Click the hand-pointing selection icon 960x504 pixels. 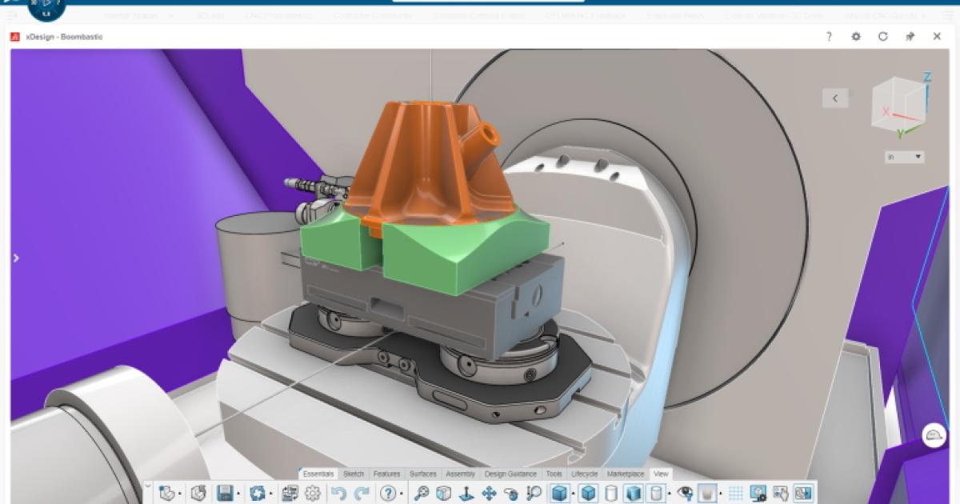[780, 494]
